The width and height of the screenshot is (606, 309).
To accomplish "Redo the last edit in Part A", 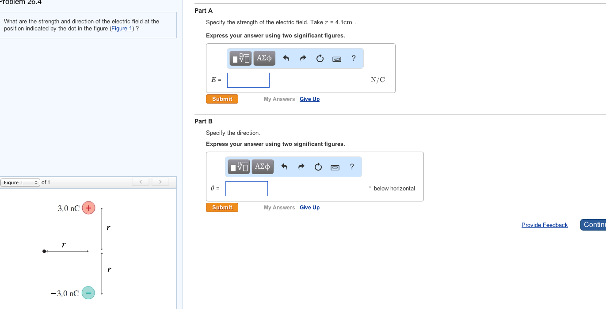I will pyautogui.click(x=303, y=58).
